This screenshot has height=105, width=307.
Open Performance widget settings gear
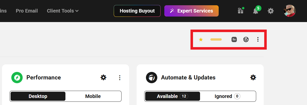(103, 77)
